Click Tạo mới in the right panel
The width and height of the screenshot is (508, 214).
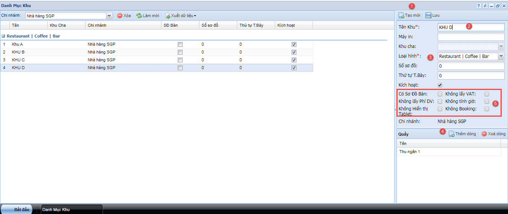(409, 15)
